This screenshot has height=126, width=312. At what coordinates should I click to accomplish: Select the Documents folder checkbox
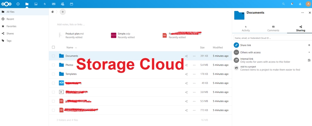[53, 56]
